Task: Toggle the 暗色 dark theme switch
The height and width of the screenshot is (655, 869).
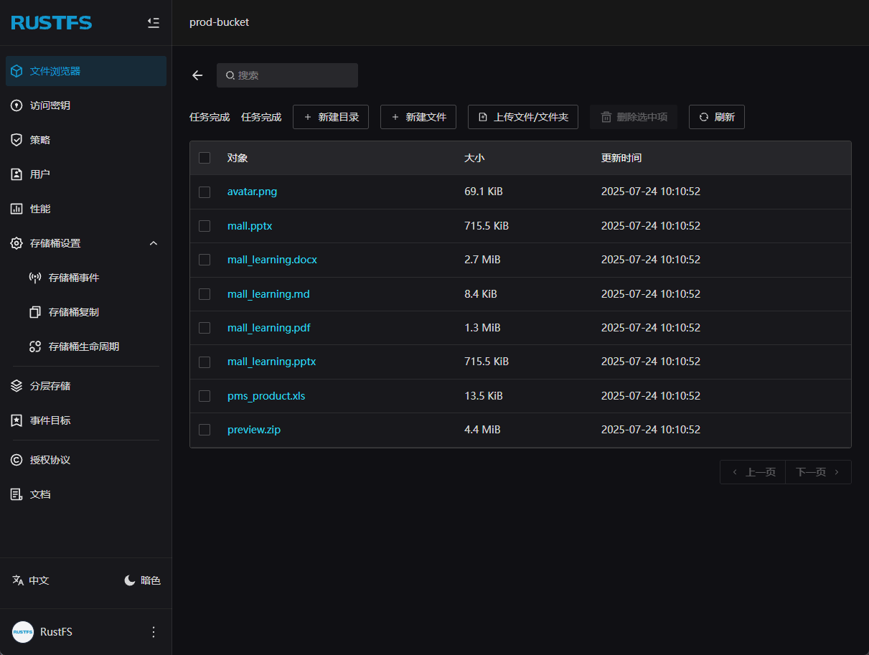Action: 142,580
